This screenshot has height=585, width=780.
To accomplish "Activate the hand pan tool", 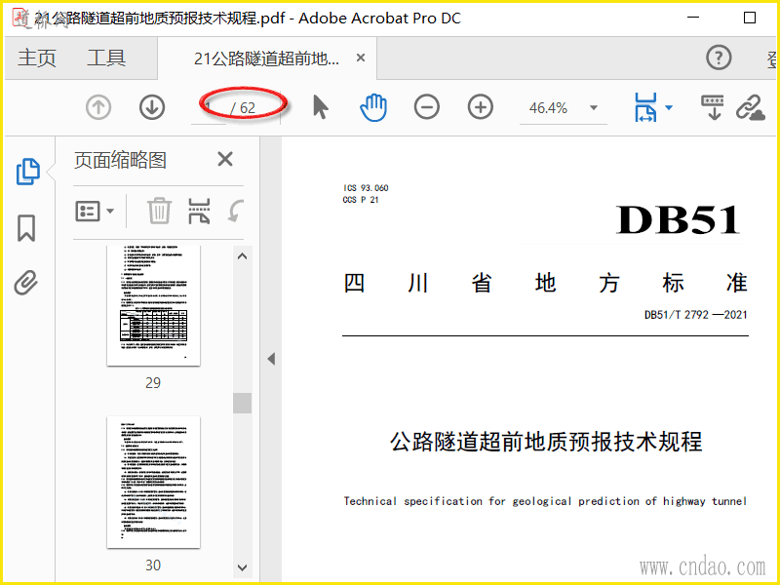I will pyautogui.click(x=373, y=107).
